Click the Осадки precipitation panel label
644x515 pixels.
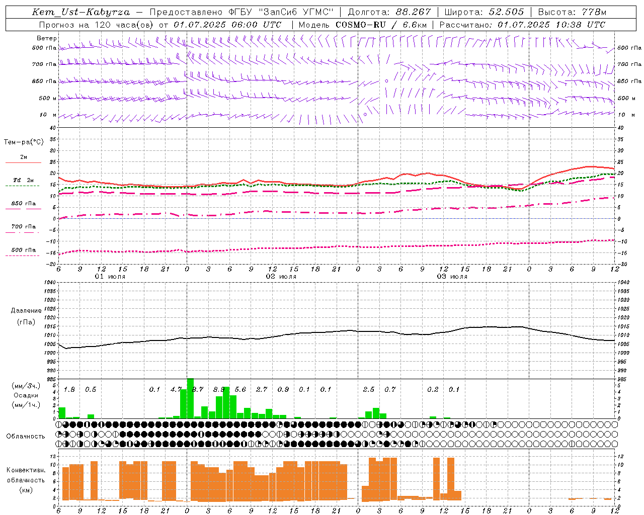click(x=26, y=395)
